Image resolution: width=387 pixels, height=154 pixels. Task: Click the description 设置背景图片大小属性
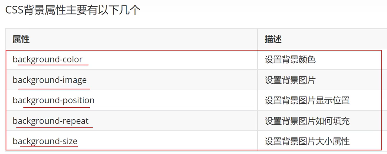click(x=307, y=142)
